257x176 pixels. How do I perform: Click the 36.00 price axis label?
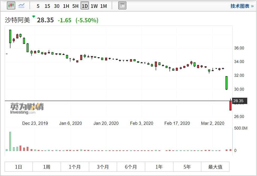pyautogui.click(x=239, y=48)
